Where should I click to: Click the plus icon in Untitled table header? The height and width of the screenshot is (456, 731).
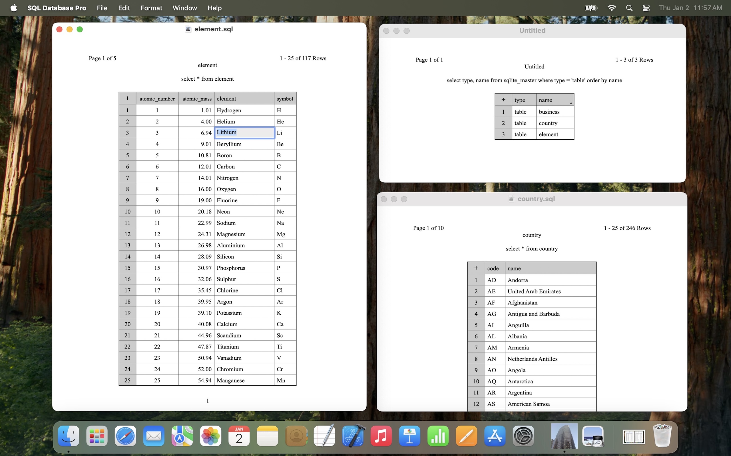coord(503,100)
